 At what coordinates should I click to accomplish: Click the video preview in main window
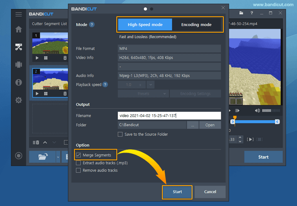(255, 67)
